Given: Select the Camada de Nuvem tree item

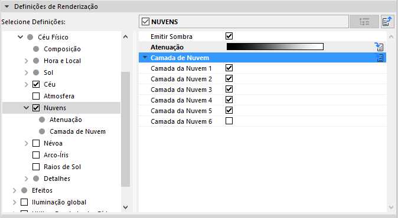Looking at the screenshot, I should 77,131.
